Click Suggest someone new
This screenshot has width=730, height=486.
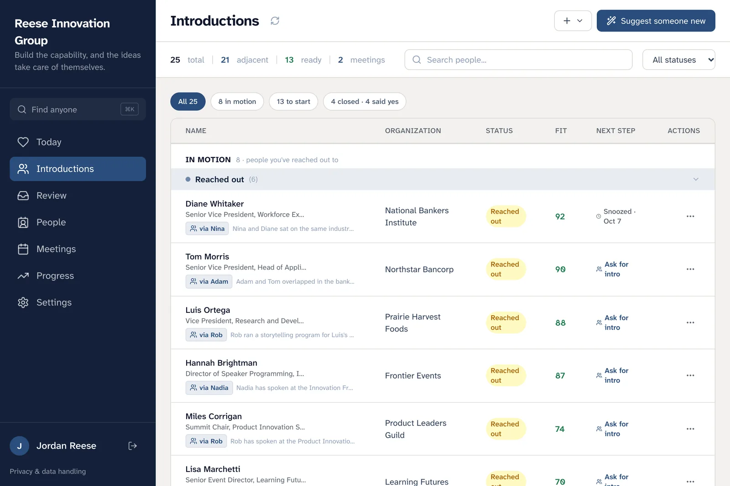656,21
